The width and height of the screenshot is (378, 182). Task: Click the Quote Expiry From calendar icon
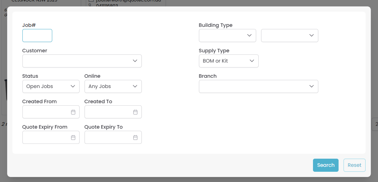coord(73,137)
